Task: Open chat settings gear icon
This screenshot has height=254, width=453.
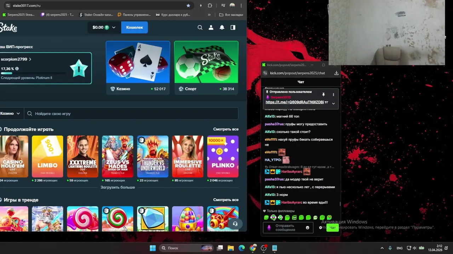Action: pos(321,228)
